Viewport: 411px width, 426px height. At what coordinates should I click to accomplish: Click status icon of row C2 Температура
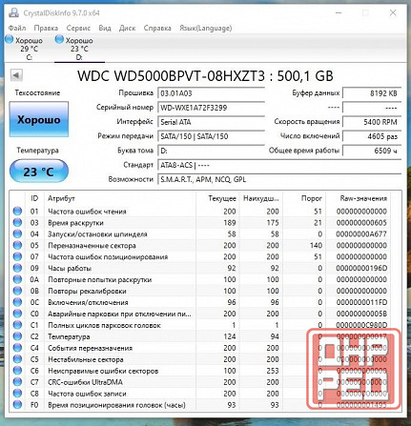(x=17, y=336)
